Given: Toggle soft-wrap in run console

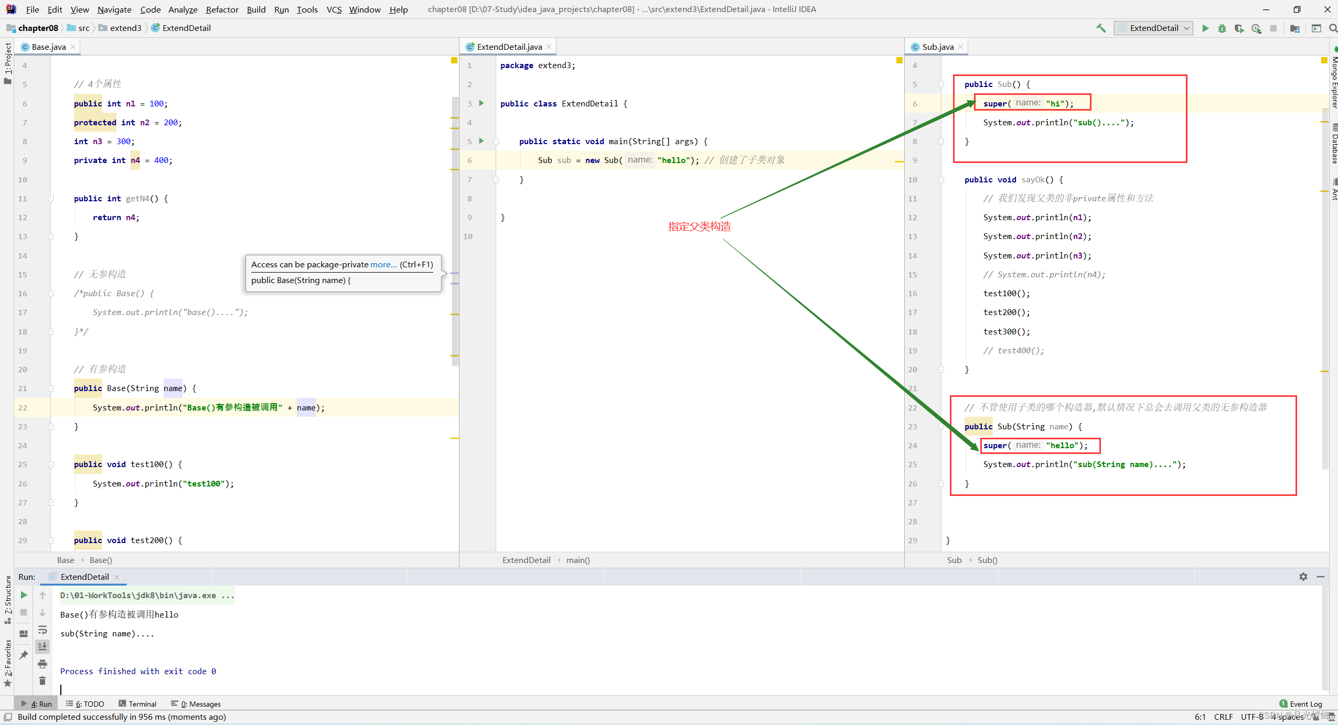Looking at the screenshot, I should tap(42, 630).
